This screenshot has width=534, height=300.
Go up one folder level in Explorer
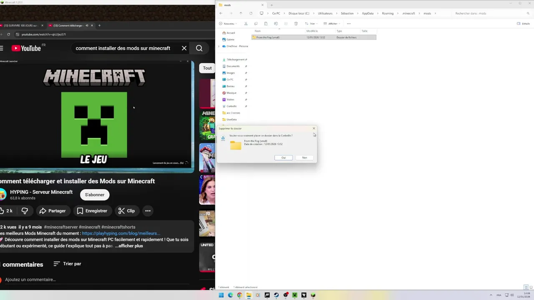[241, 13]
